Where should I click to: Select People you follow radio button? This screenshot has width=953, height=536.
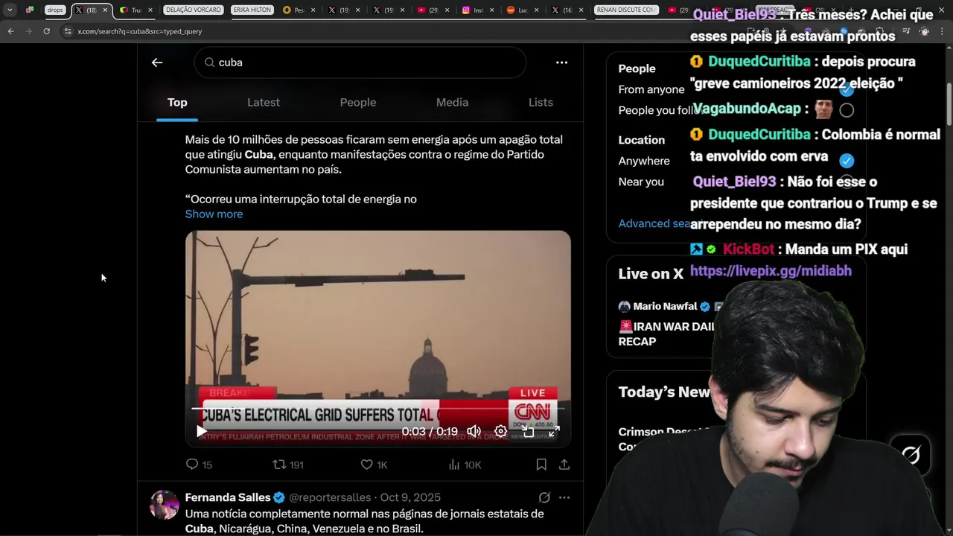pos(847,110)
